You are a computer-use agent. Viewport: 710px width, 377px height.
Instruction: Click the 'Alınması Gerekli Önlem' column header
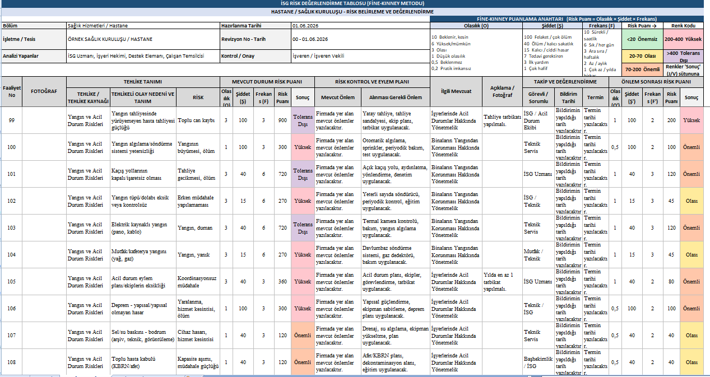click(x=395, y=97)
